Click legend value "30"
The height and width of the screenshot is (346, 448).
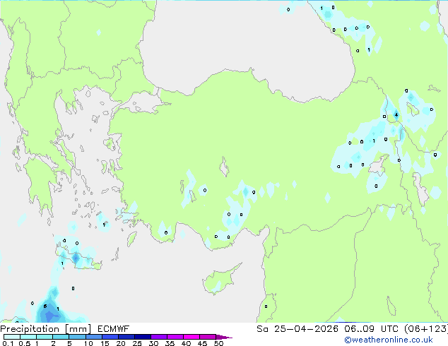point(153,343)
